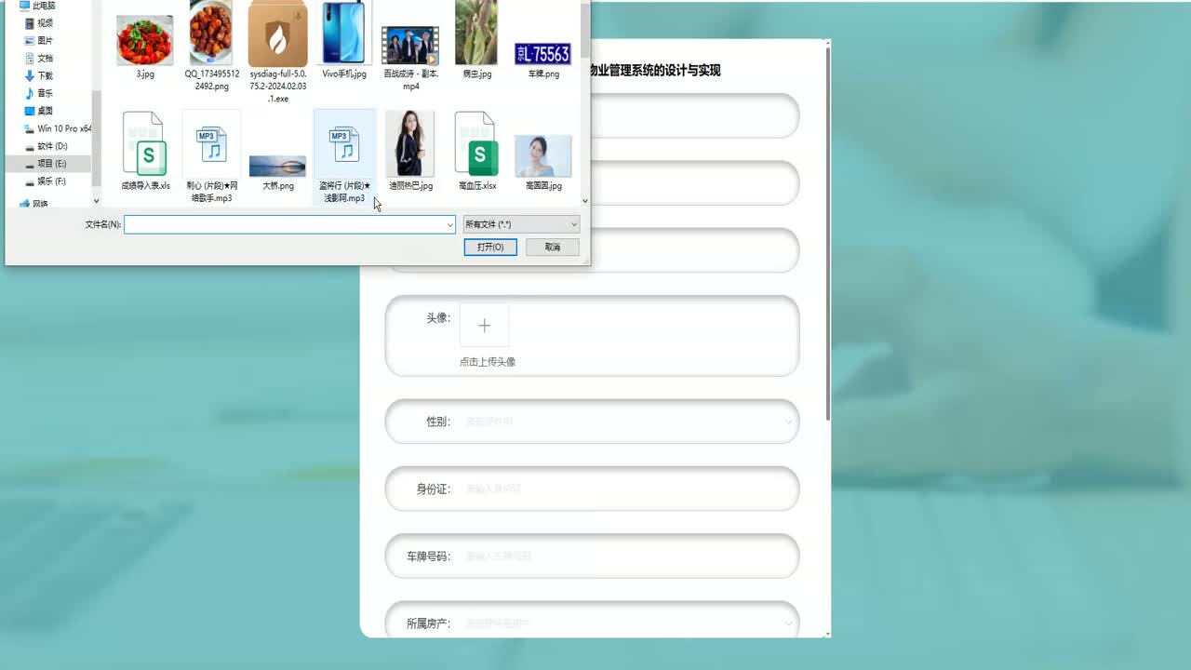
Task: Select 桌面 in the navigation pane
Action: pyautogui.click(x=45, y=111)
